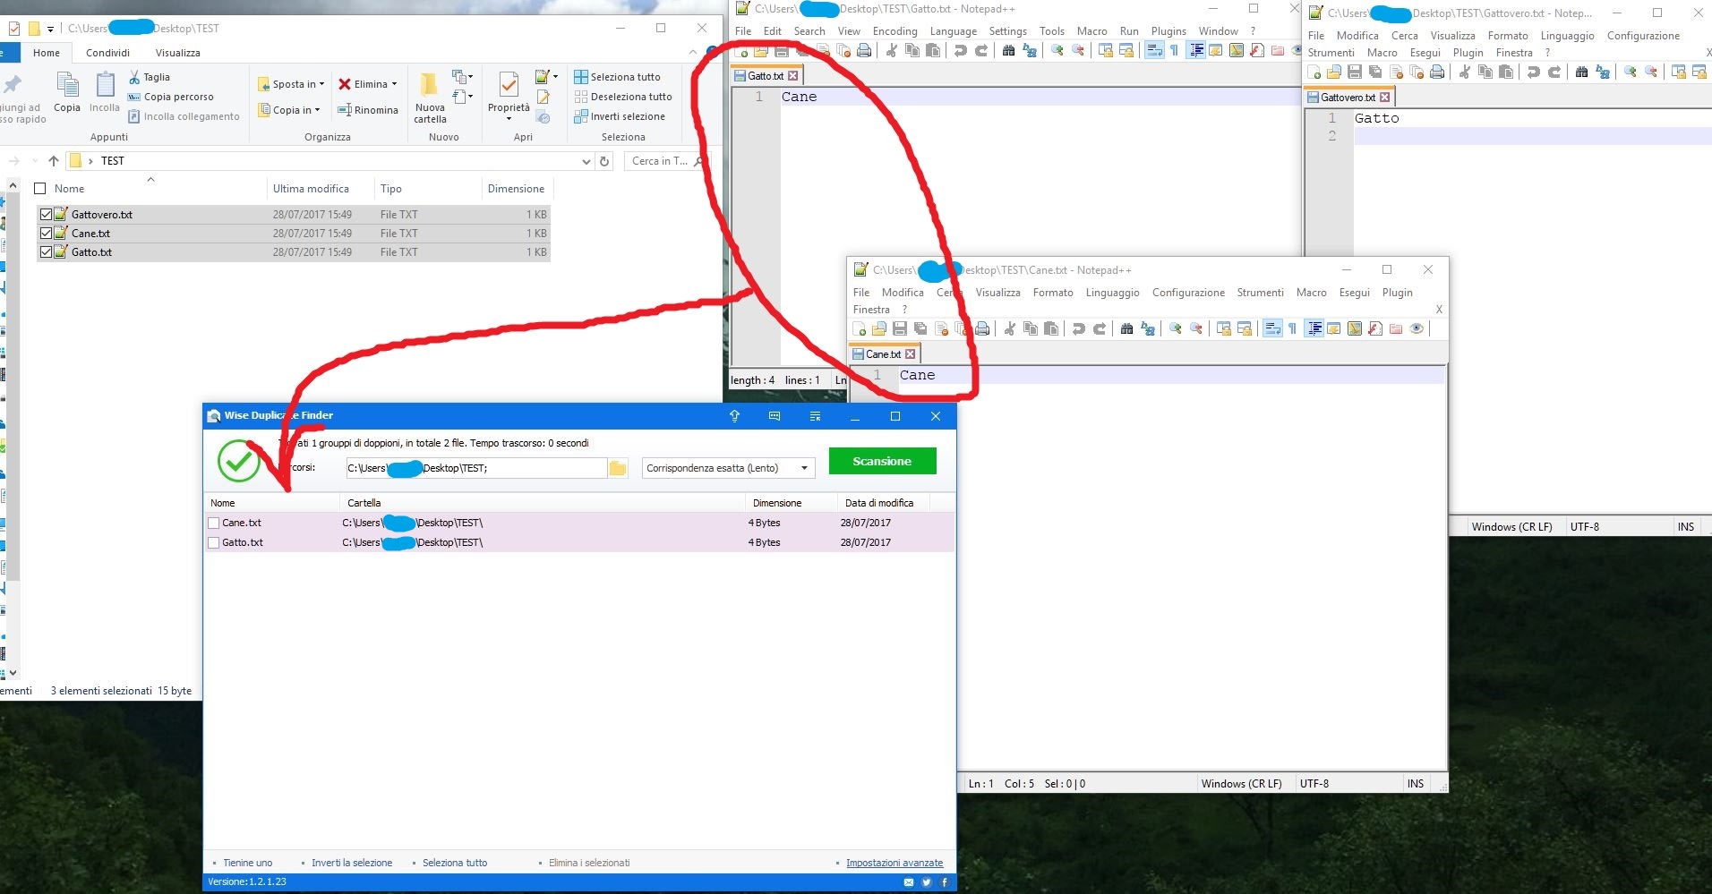Click the Paste icon in Cane.txt Notepad++ toolbar
Screen dimensions: 1712x894
pyautogui.click(x=1051, y=328)
